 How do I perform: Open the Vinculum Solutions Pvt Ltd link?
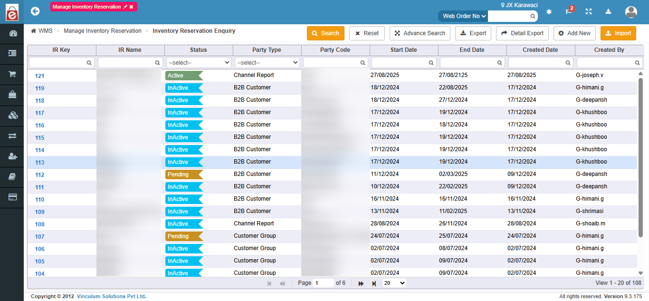tap(111, 296)
